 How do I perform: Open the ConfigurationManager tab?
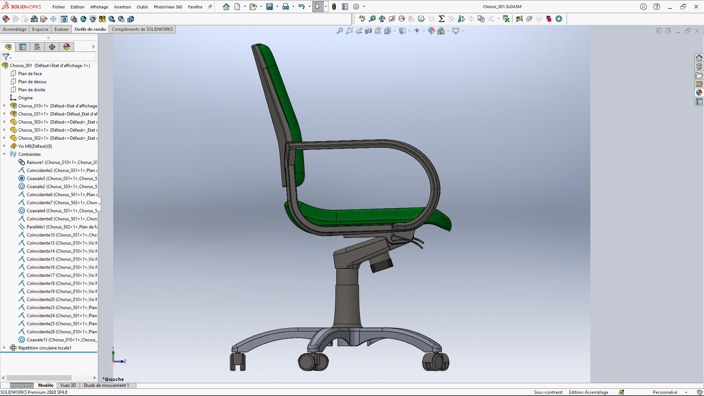point(37,47)
